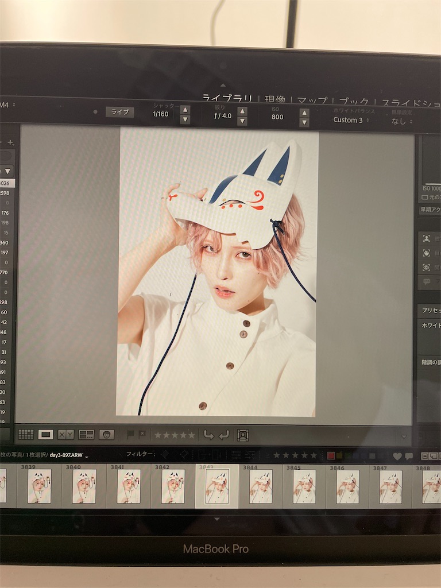This screenshot has width=441, height=588.
Task: Rotate photo with right rotate arrow icon
Action: [x=224, y=435]
